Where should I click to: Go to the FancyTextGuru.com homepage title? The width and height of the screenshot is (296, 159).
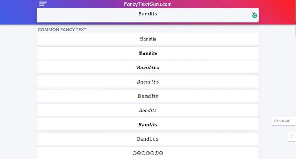(x=148, y=4)
